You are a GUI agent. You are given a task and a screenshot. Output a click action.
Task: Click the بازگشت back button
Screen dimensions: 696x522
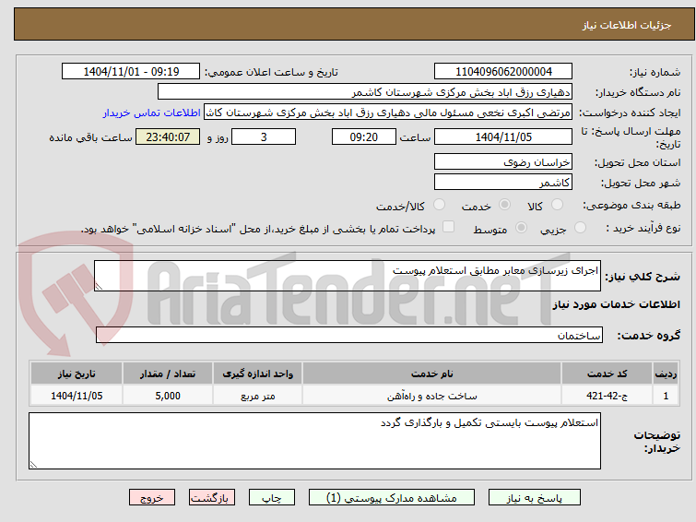[x=212, y=498]
